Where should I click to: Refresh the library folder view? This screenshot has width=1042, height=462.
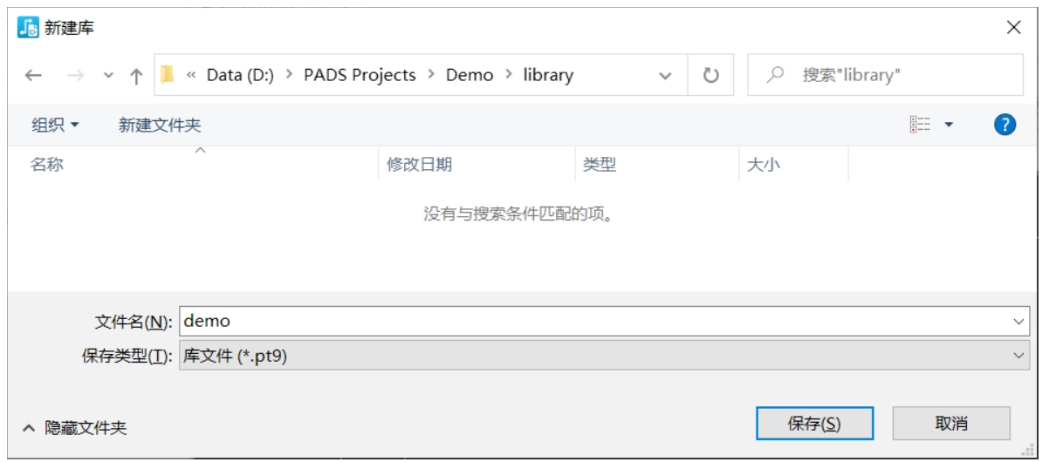click(x=711, y=76)
